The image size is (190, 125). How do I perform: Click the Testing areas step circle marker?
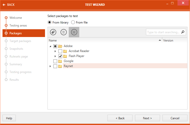(x=6, y=25)
